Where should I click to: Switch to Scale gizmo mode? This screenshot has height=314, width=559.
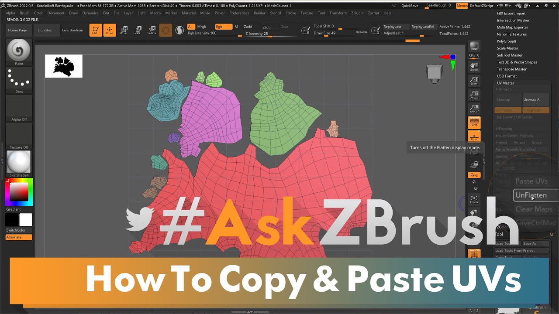click(x=137, y=30)
